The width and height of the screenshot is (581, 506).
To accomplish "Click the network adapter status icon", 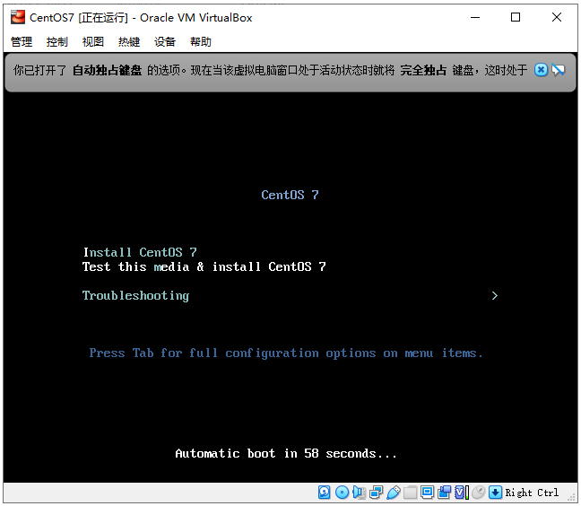I will (x=376, y=493).
